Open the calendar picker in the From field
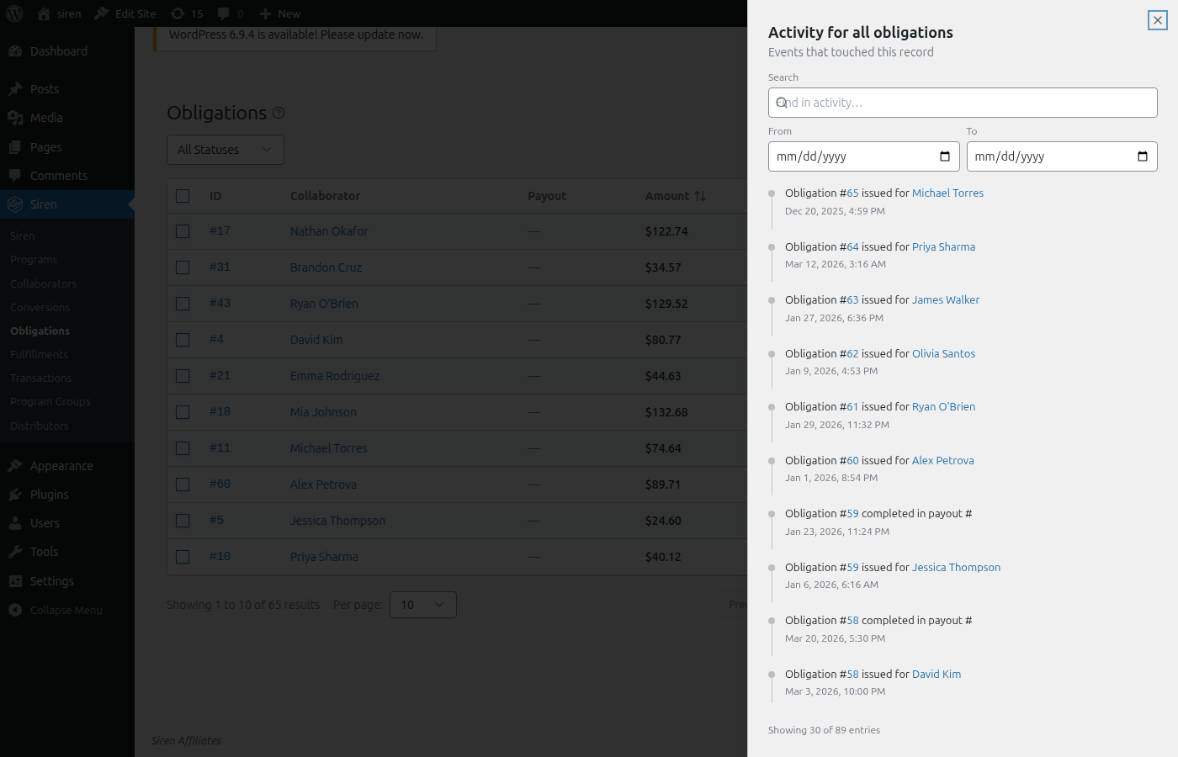The image size is (1178, 757). [x=945, y=156]
